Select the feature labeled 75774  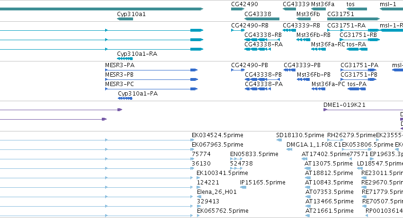[x=201, y=154]
